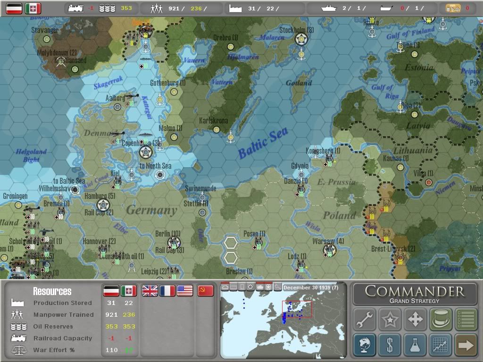The width and height of the screenshot is (483, 362).
Task: Open the globe strategic map button
Action: click(x=365, y=345)
